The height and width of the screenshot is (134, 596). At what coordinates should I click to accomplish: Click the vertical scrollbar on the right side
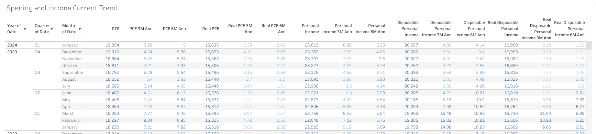click(x=589, y=45)
